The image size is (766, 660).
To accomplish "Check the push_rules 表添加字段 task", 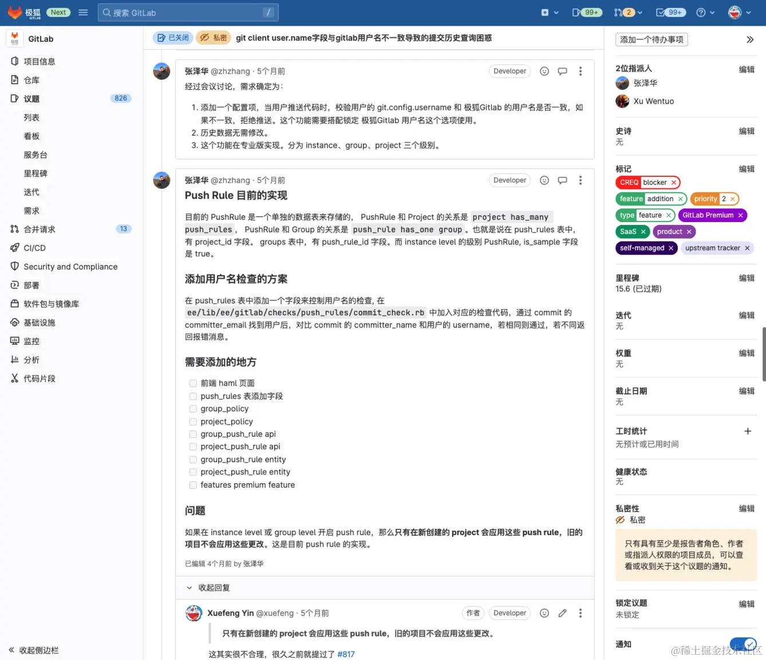I will pos(193,396).
